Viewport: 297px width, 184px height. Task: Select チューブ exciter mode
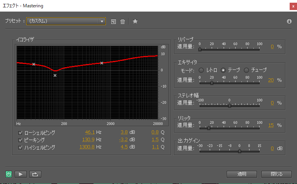click(246, 70)
